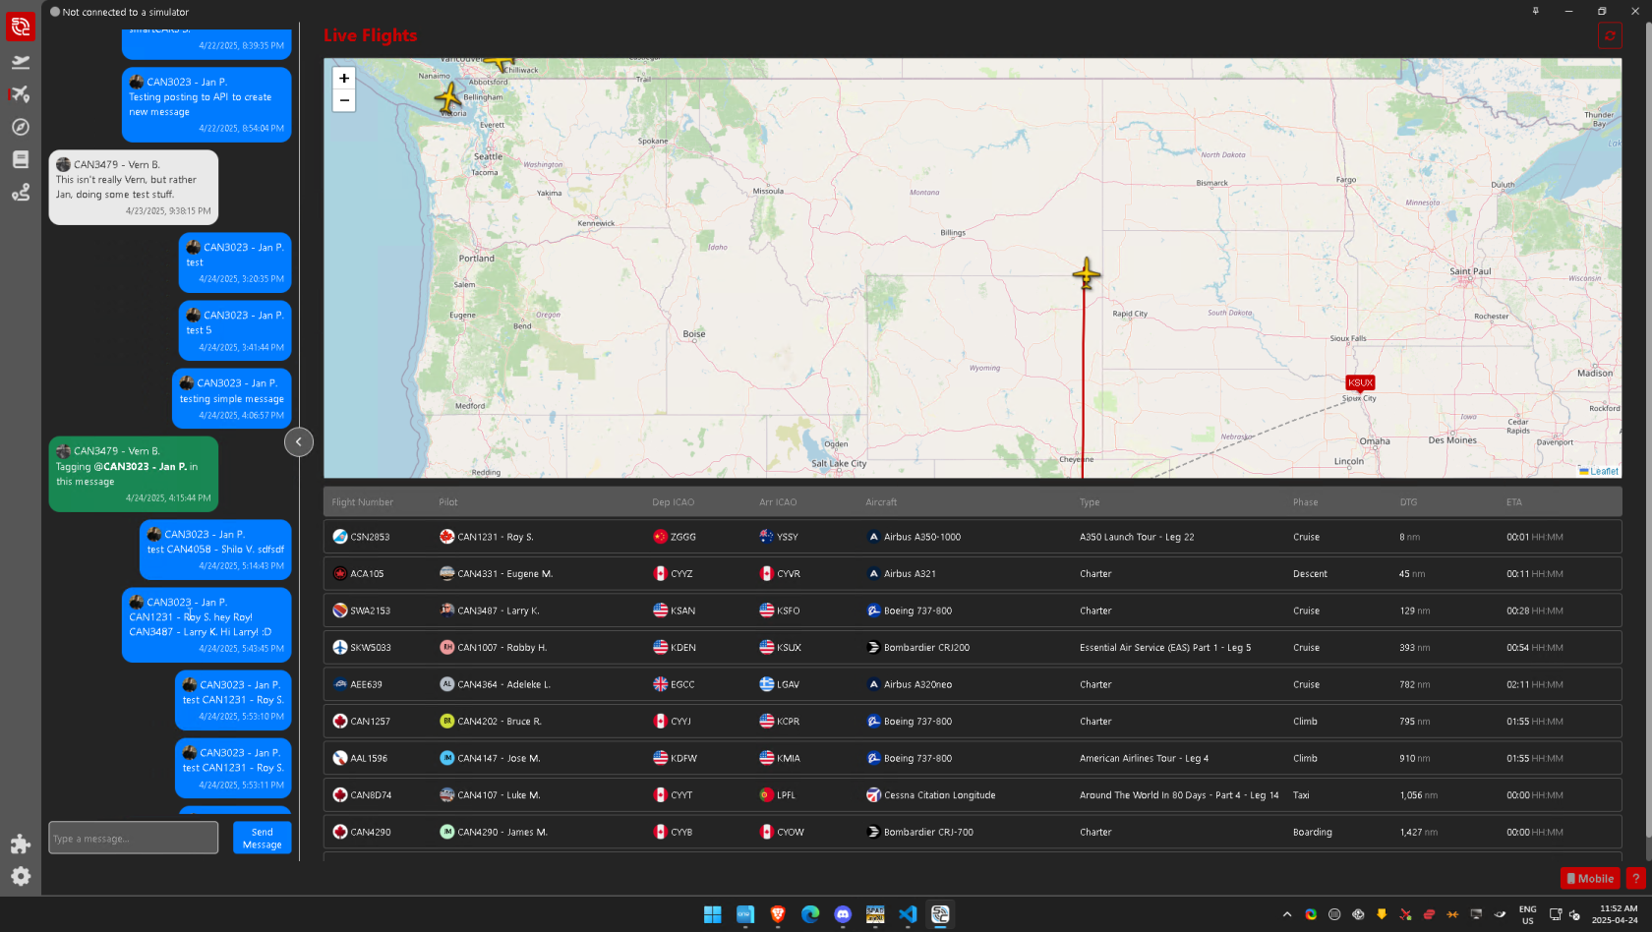
Task: Click the Send Message button
Action: click(263, 838)
